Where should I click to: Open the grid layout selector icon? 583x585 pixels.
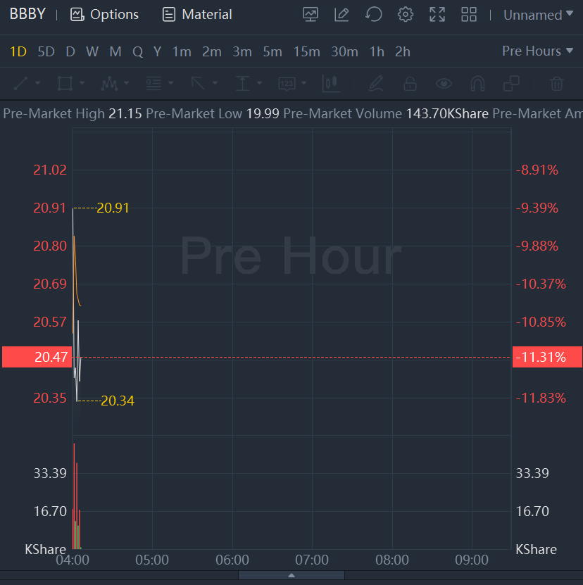(x=469, y=15)
